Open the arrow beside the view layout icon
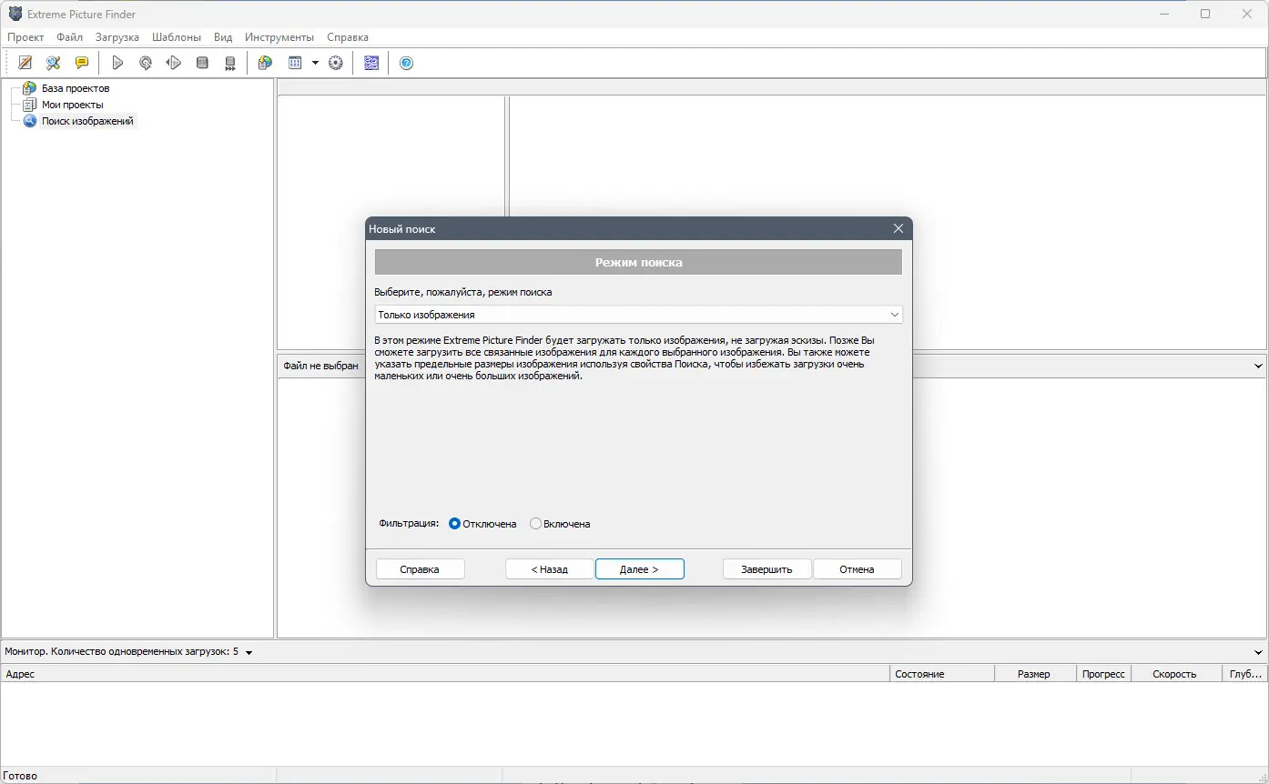This screenshot has height=784, width=1269. pos(315,63)
